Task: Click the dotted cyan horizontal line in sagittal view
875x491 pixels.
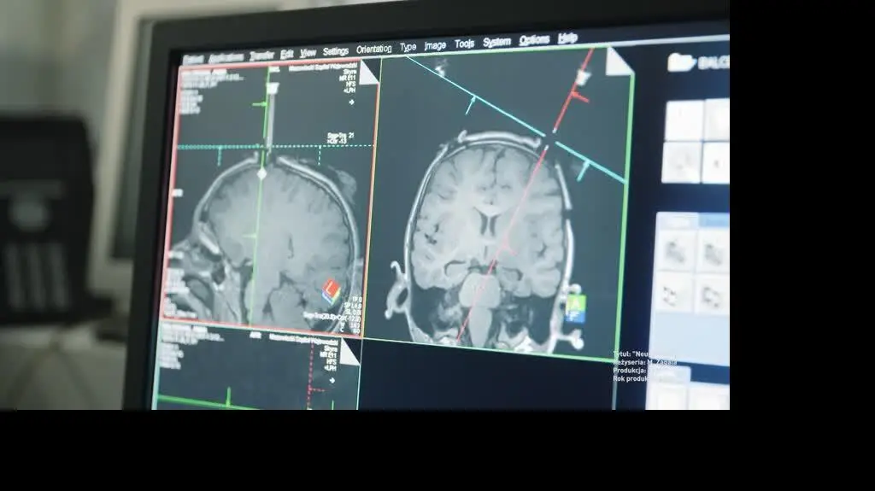Action: [x=276, y=146]
